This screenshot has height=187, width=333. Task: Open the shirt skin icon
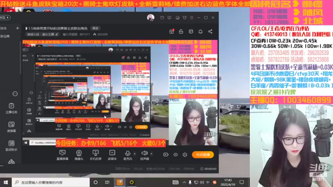tap(184, 17)
